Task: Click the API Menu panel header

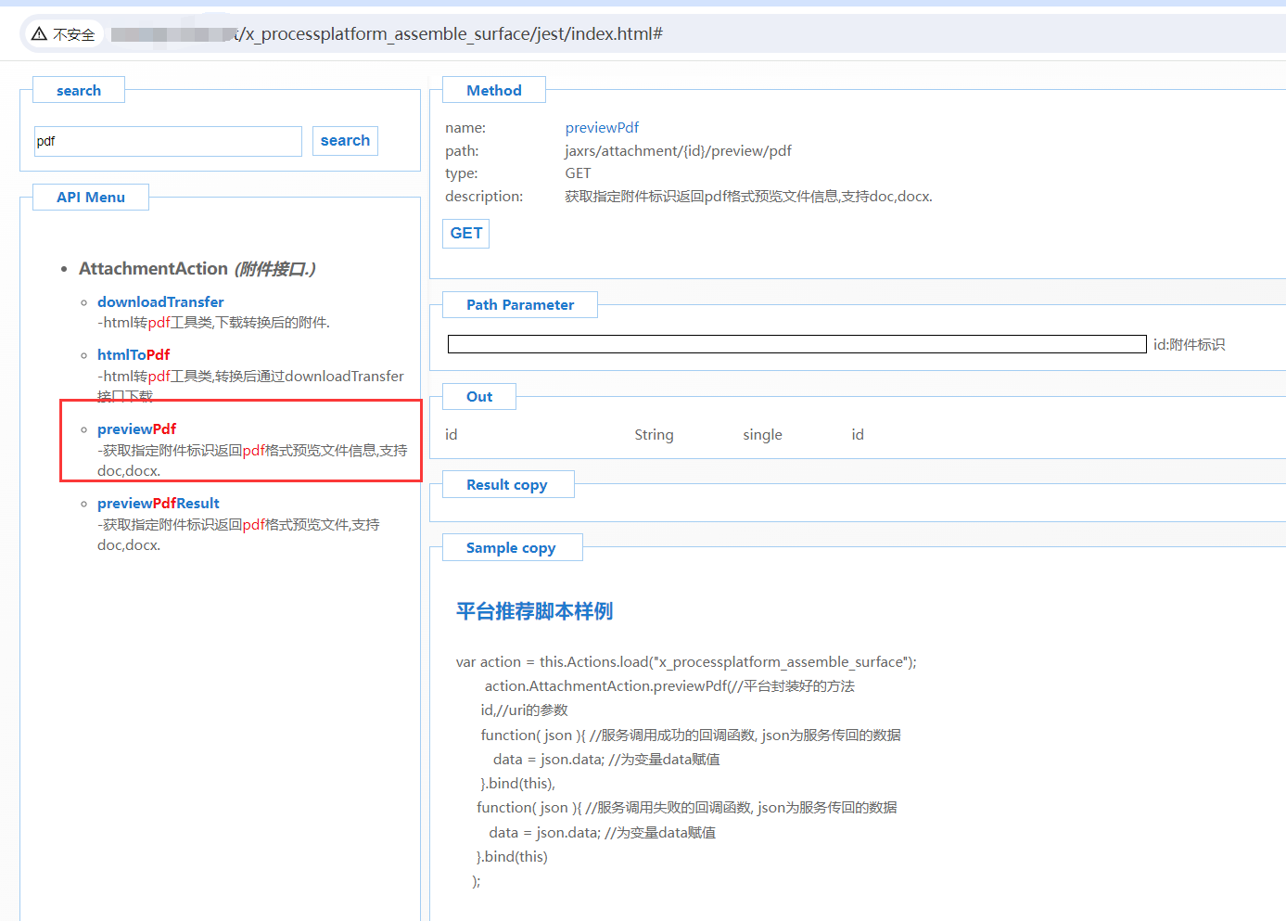Action: [x=90, y=197]
